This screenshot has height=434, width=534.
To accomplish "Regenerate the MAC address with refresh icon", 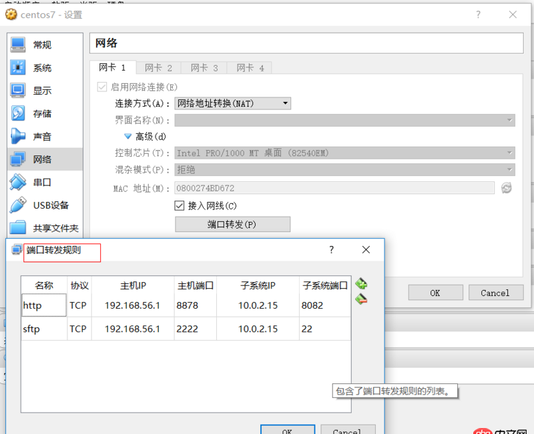I will click(507, 189).
